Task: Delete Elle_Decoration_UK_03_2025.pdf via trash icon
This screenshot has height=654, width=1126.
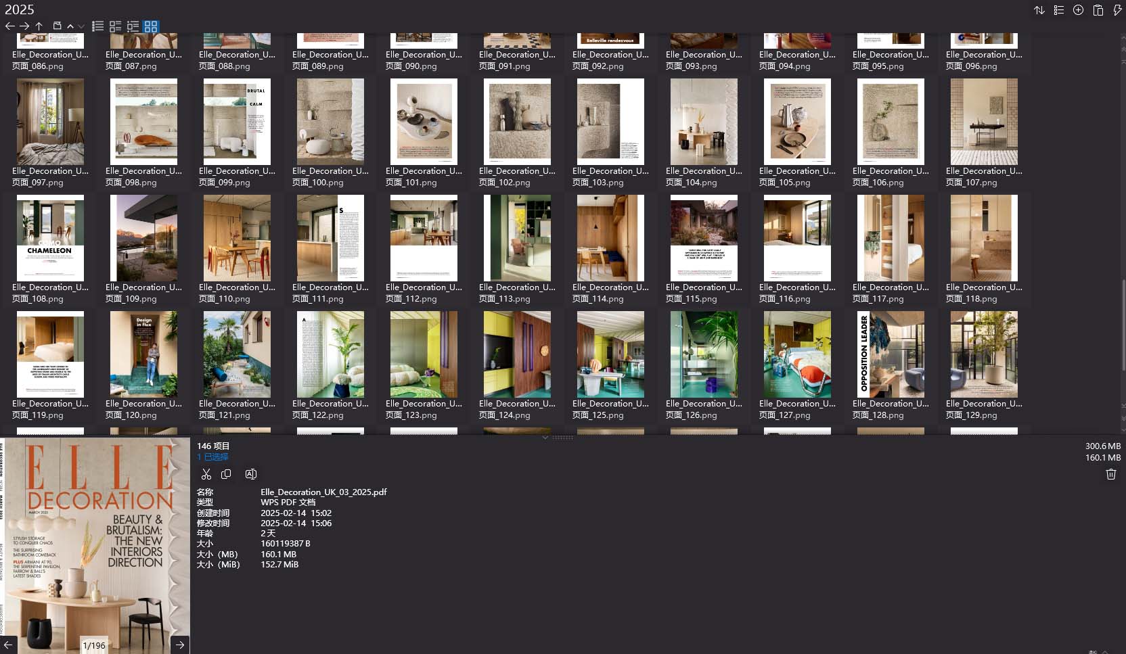Action: coord(1110,474)
